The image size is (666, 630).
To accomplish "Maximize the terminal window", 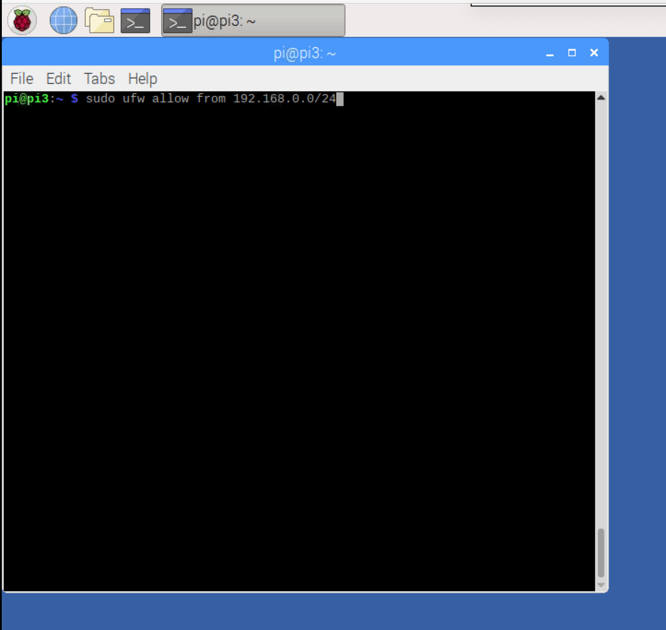I will [x=573, y=53].
